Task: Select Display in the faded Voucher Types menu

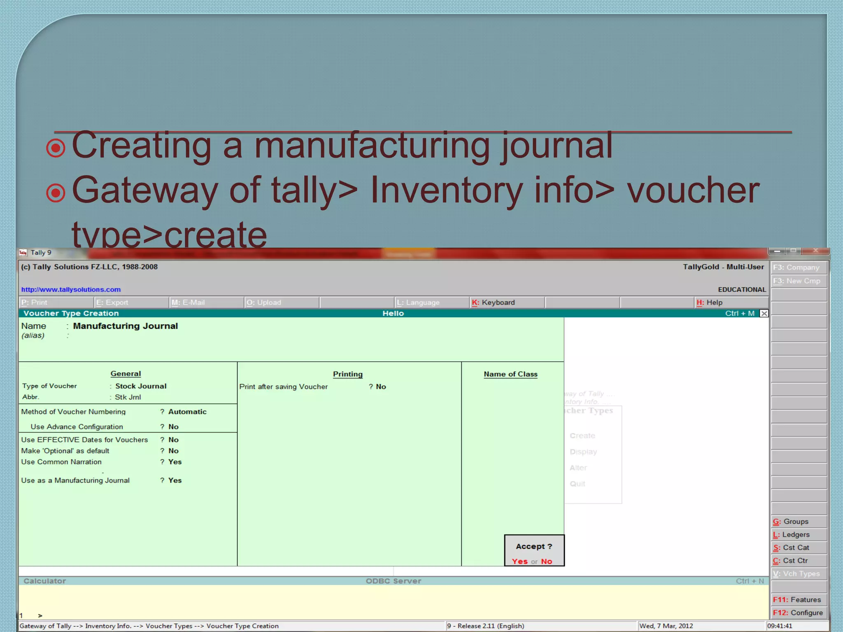Action: click(583, 452)
